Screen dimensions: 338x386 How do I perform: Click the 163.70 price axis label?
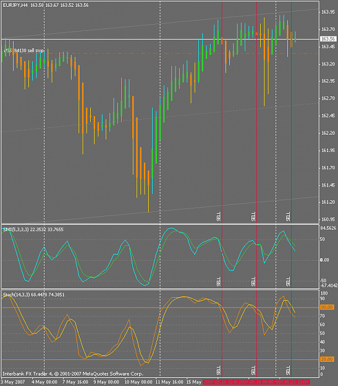(x=328, y=29)
